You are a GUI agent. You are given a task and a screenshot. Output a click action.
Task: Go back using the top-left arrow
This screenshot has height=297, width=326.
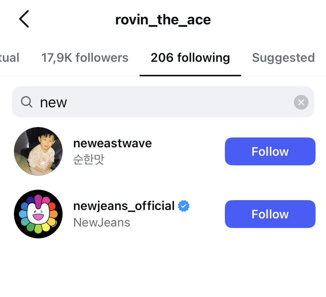point(24,19)
